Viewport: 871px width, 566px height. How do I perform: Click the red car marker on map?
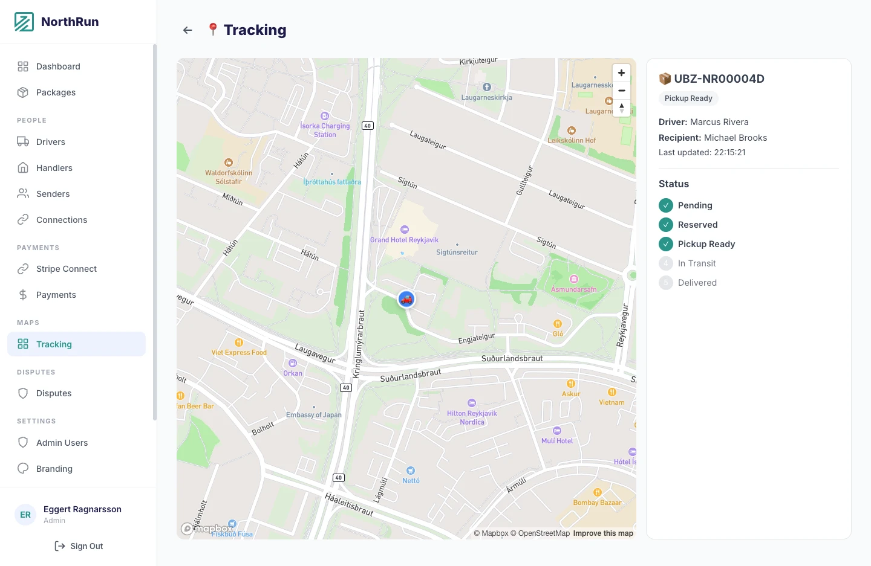tap(406, 299)
